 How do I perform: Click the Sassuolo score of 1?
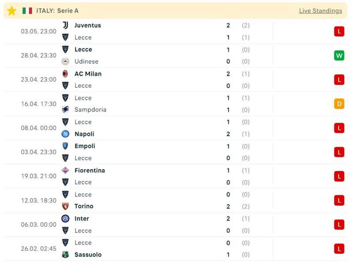point(228,255)
